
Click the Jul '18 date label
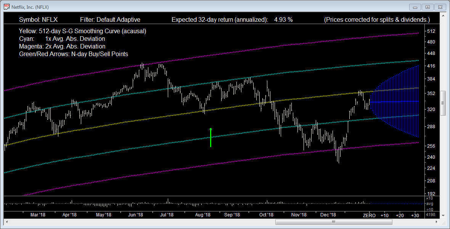tap(167, 215)
